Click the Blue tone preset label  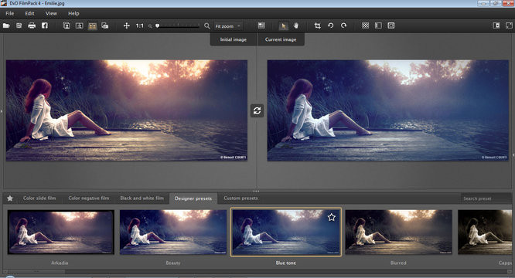[286, 263]
